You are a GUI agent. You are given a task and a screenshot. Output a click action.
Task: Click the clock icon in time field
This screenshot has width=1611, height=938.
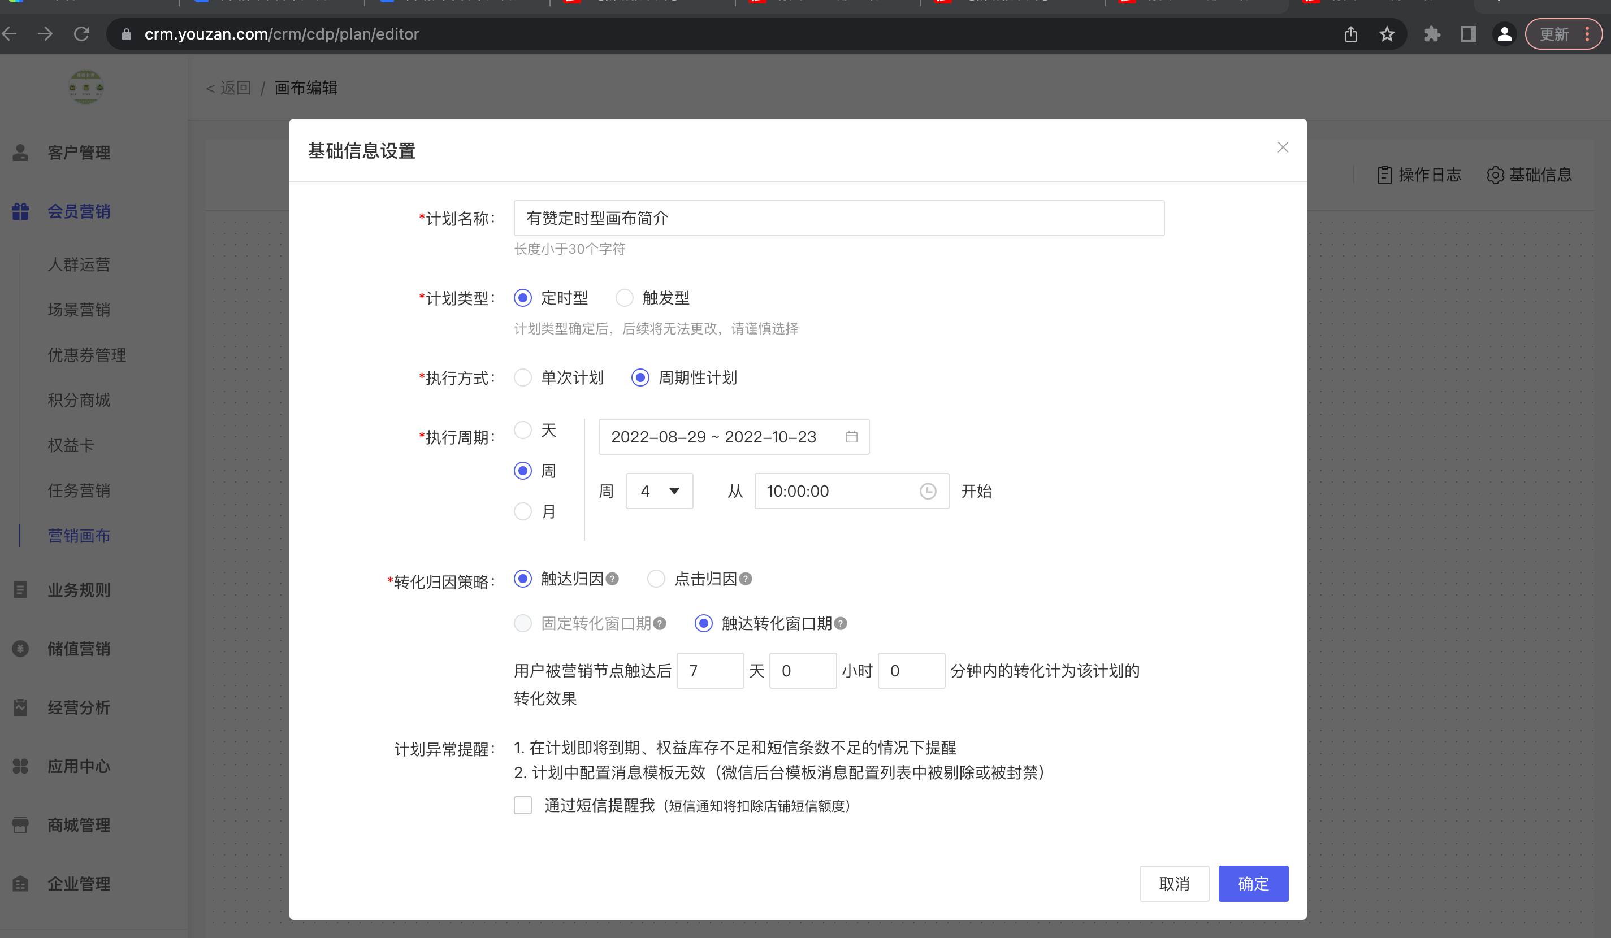pos(928,492)
